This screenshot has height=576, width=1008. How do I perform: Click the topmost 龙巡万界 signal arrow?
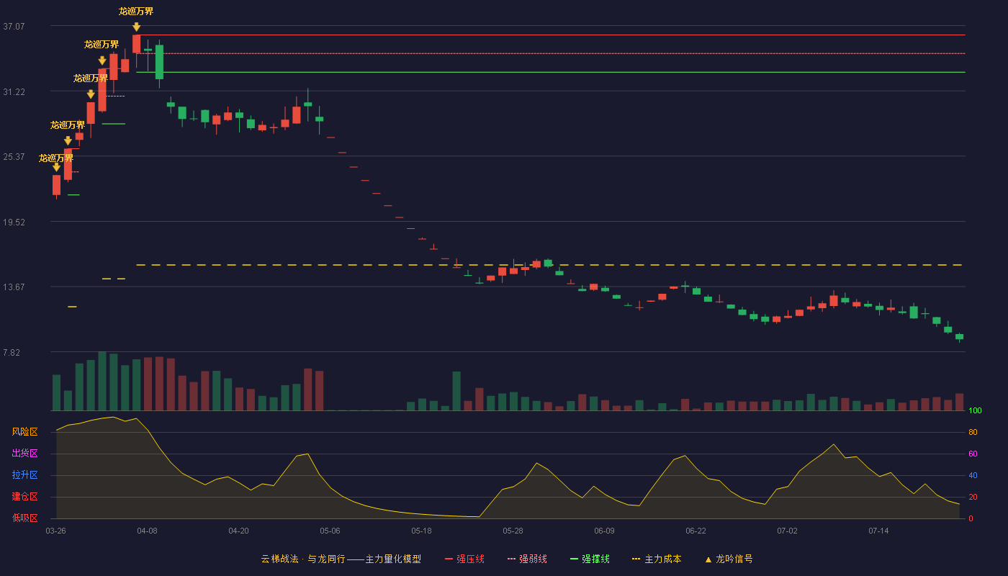(x=136, y=27)
